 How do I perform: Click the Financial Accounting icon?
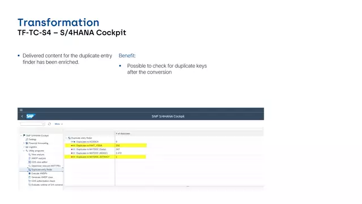point(27,143)
